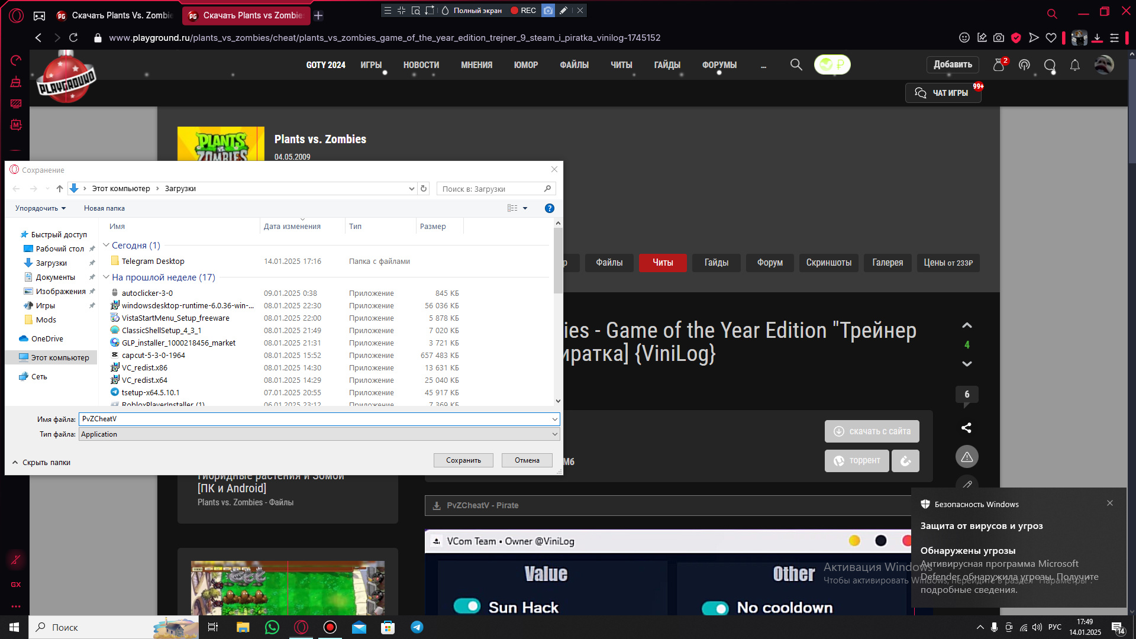
Task: Open File Explorer from the taskbar
Action: [x=243, y=627]
